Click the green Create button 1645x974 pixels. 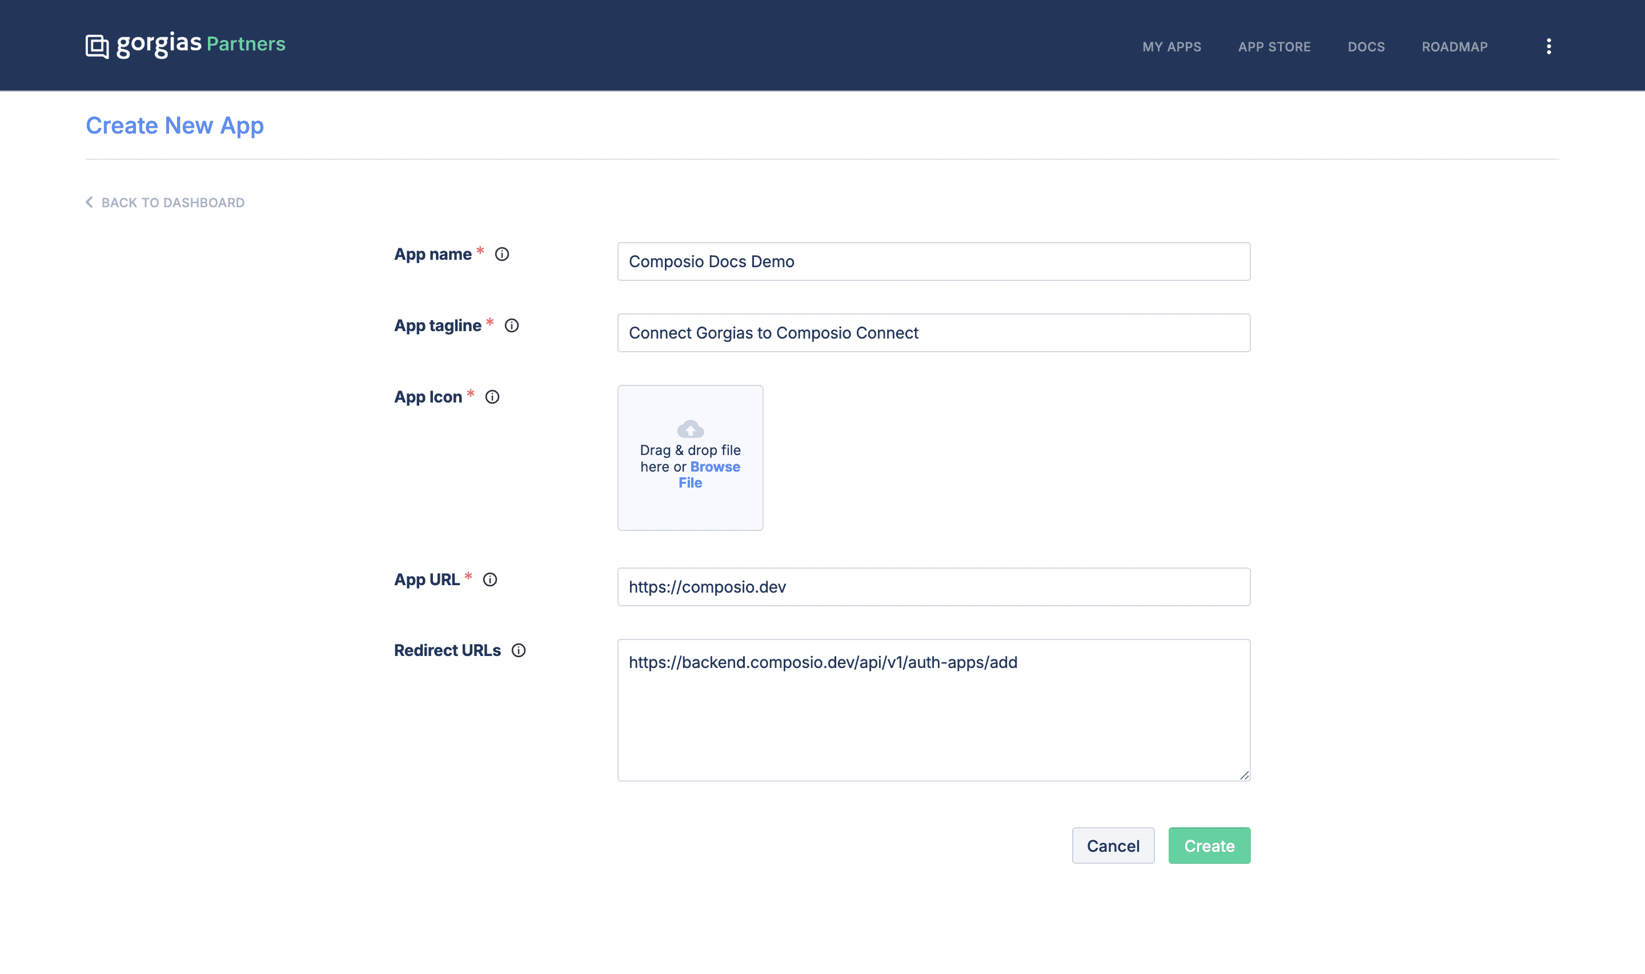[x=1209, y=846]
